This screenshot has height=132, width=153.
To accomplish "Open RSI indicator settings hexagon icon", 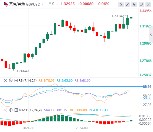I will [x=11, y=80].
